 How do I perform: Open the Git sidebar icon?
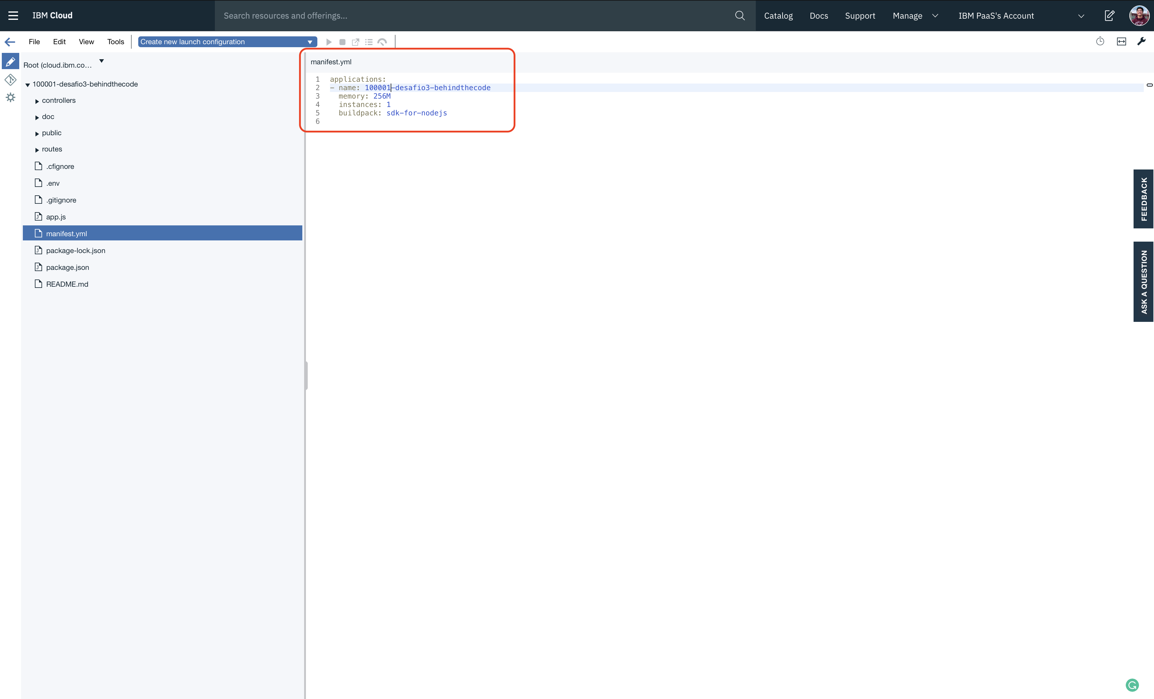tap(10, 80)
